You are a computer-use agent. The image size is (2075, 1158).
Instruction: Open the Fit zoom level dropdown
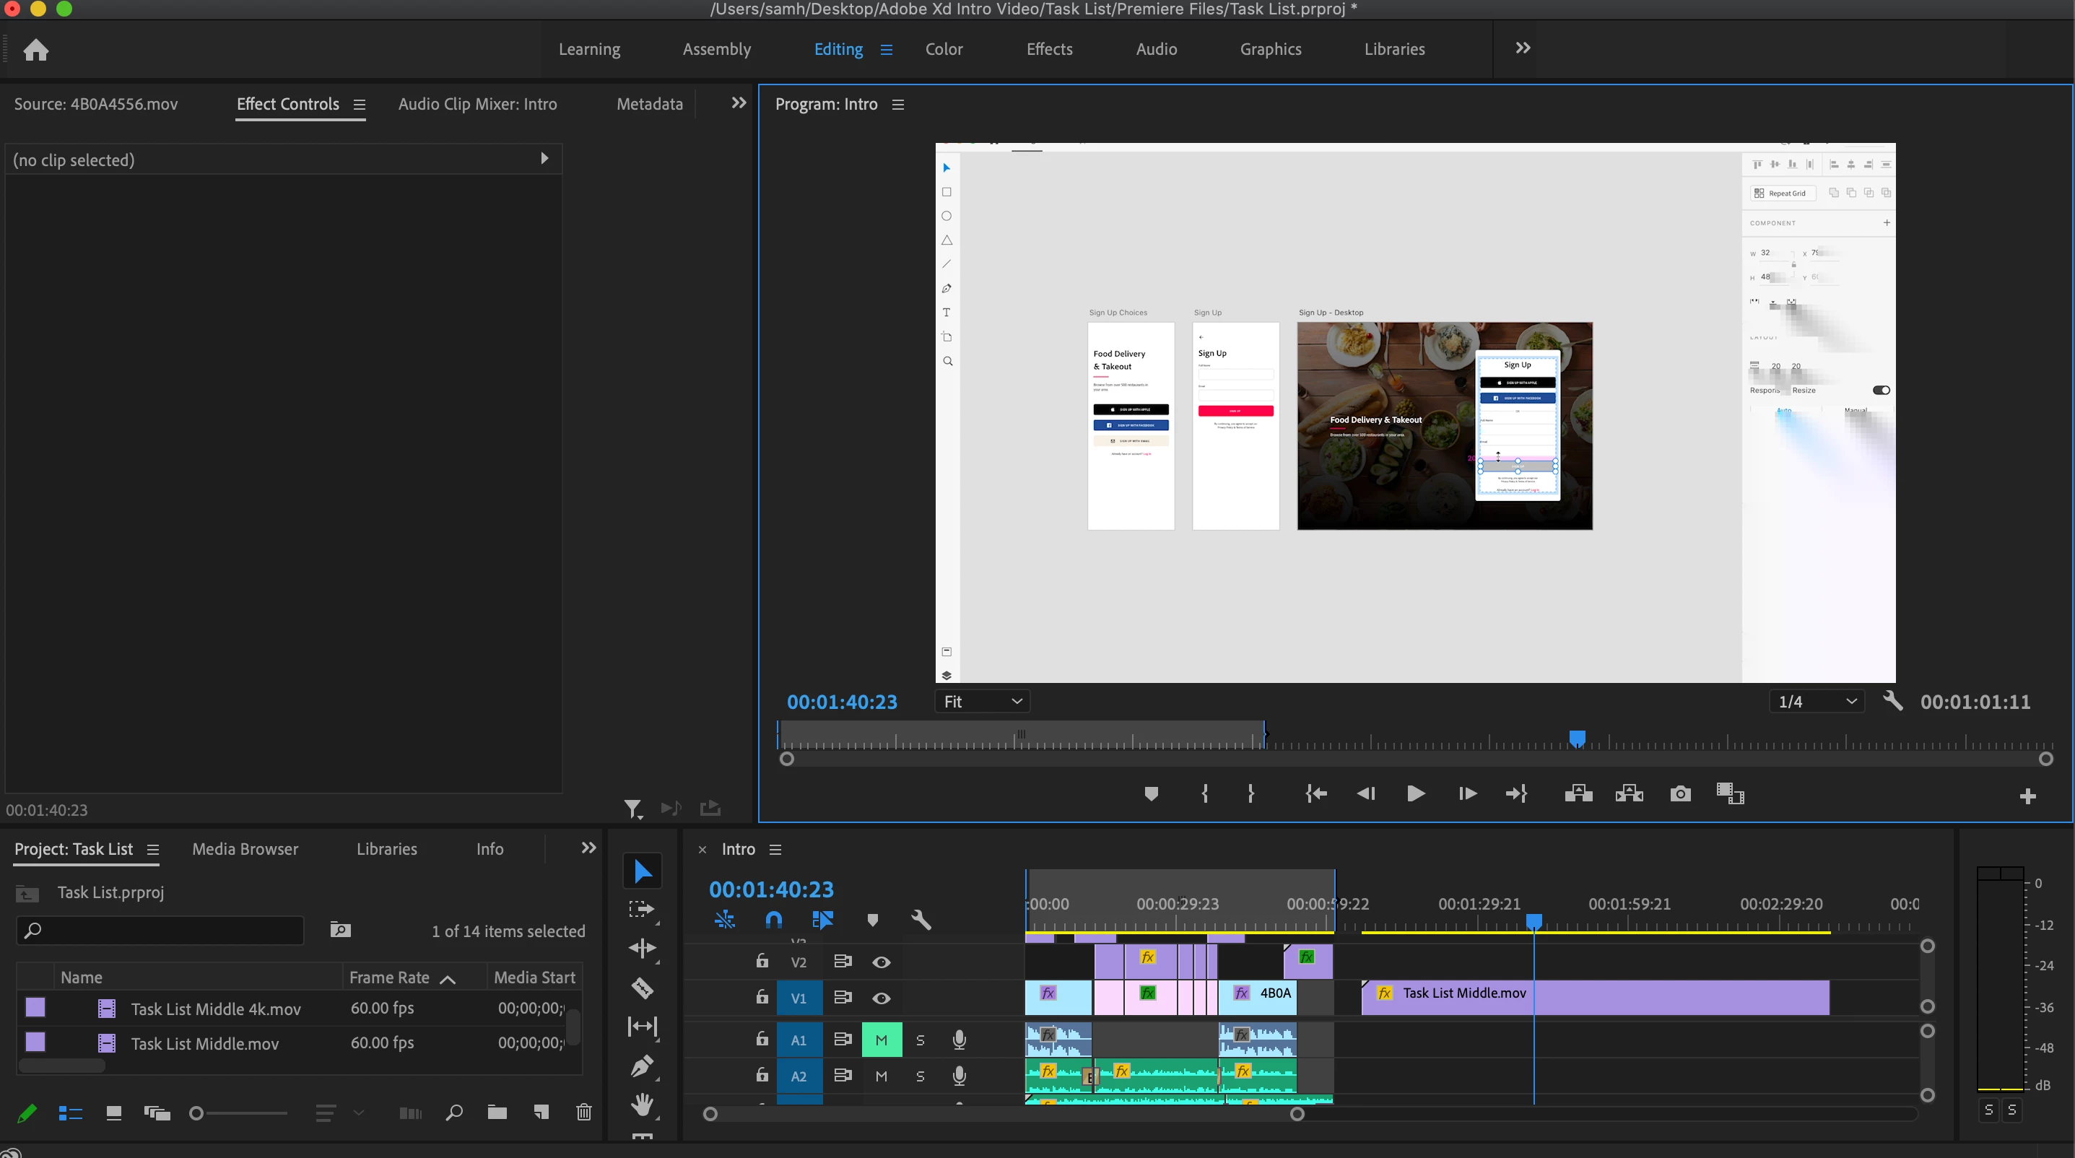pyautogui.click(x=982, y=702)
